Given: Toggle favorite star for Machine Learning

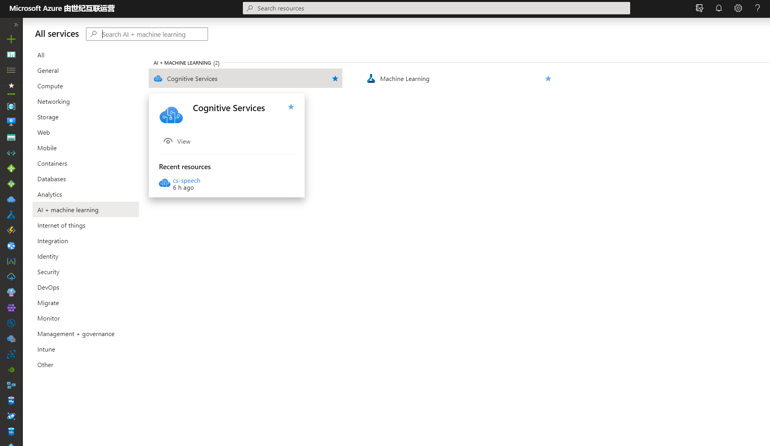Looking at the screenshot, I should click(548, 79).
